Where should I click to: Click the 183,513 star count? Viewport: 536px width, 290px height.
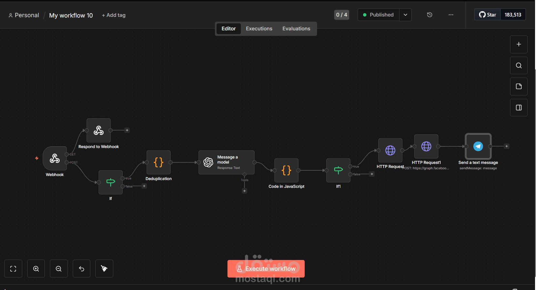pos(513,15)
